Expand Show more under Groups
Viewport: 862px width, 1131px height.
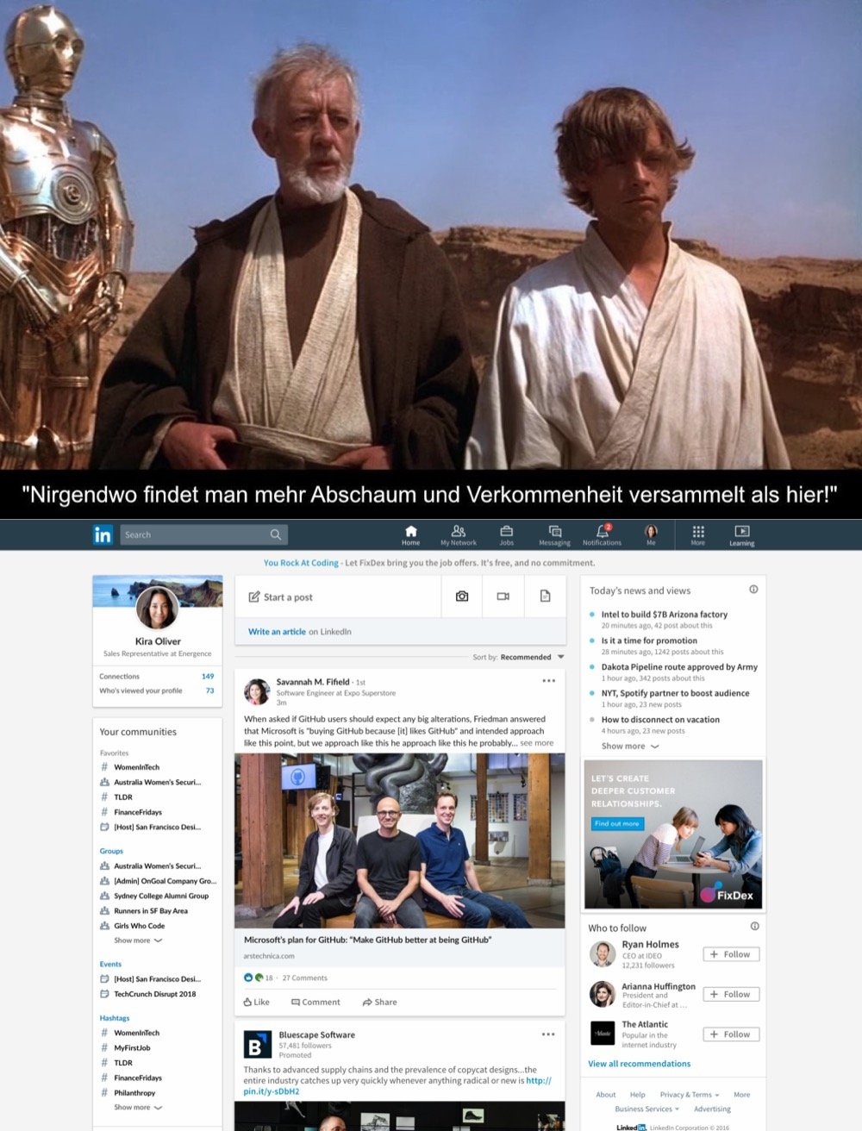point(138,940)
